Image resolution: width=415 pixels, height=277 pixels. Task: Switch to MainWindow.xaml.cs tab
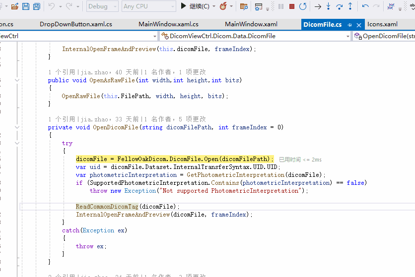click(168, 24)
